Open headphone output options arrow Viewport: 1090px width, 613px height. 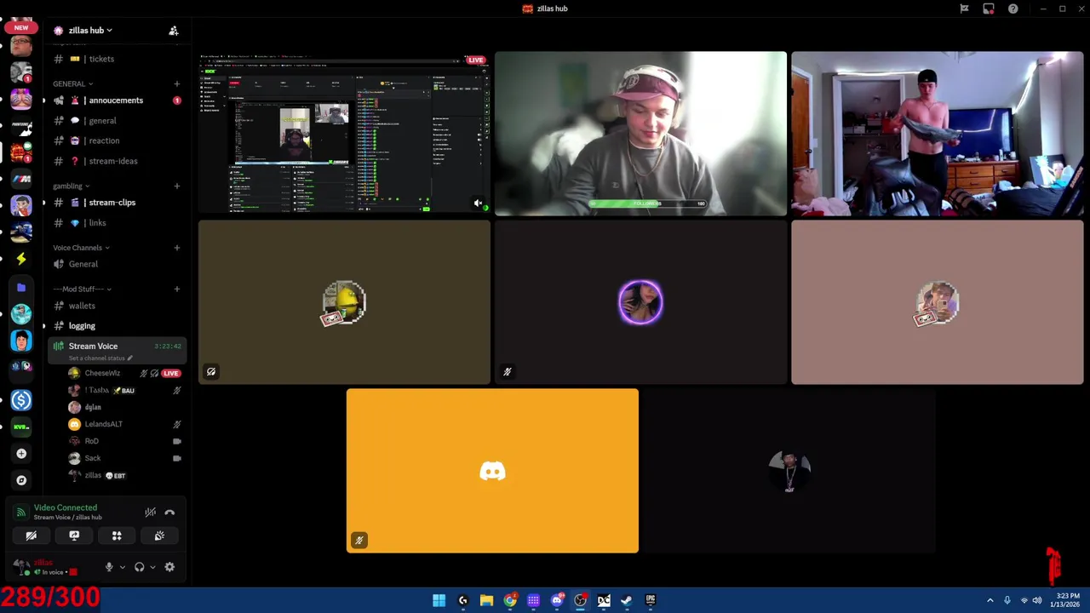click(152, 567)
